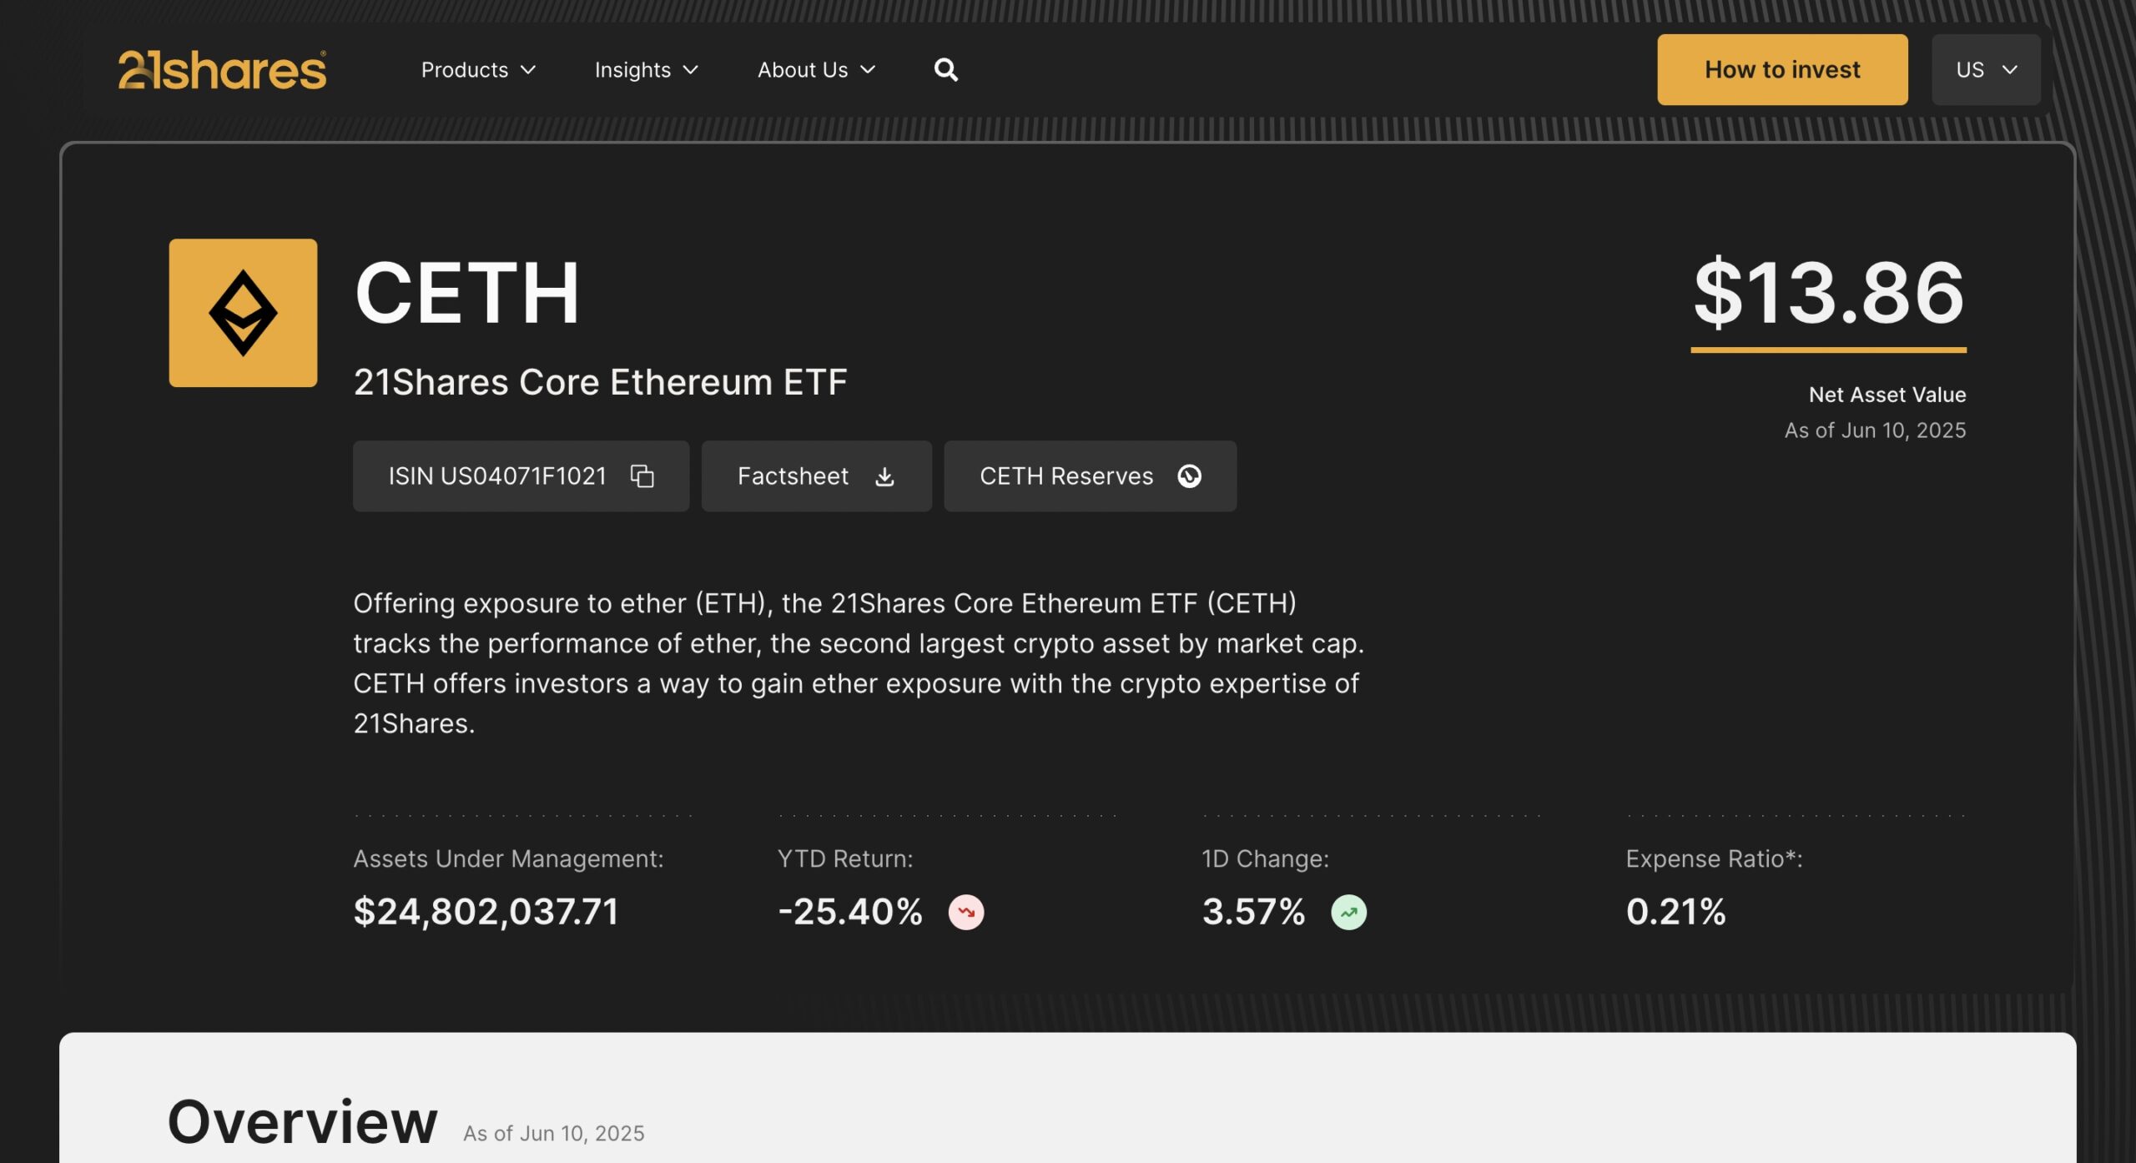Viewport: 2136px width, 1163px height.
Task: Click the CETH Reserves circular icon
Action: pyautogui.click(x=1189, y=476)
